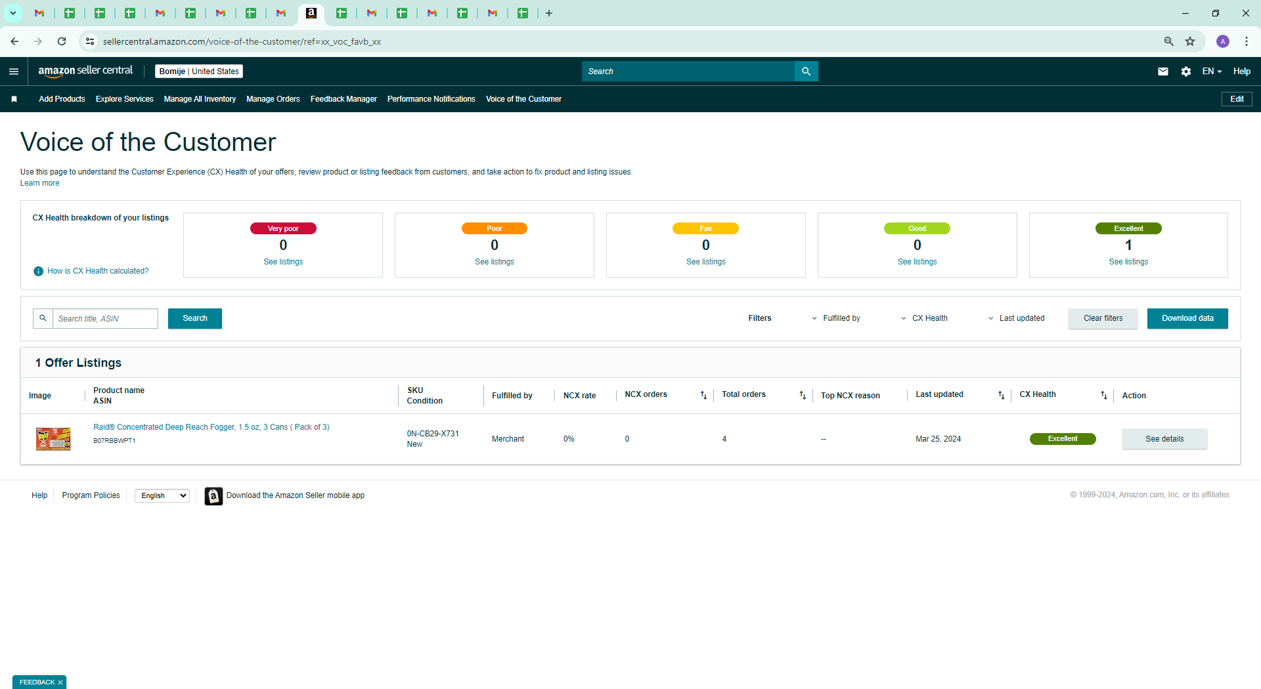Close the FEEDBACK tab
The image size is (1261, 689).
coord(60,682)
